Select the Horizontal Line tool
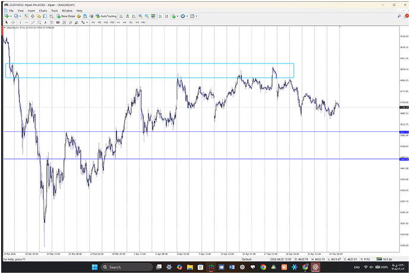The image size is (410, 274). pos(26,23)
